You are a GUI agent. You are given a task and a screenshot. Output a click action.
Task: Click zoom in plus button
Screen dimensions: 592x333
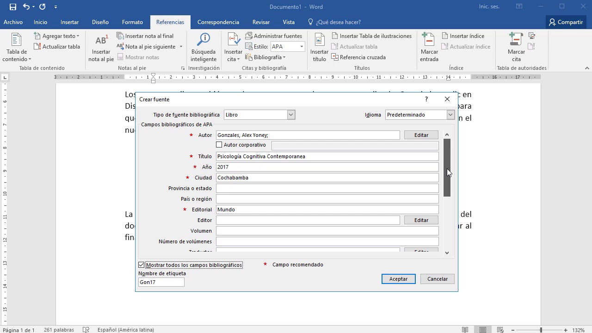(x=565, y=330)
